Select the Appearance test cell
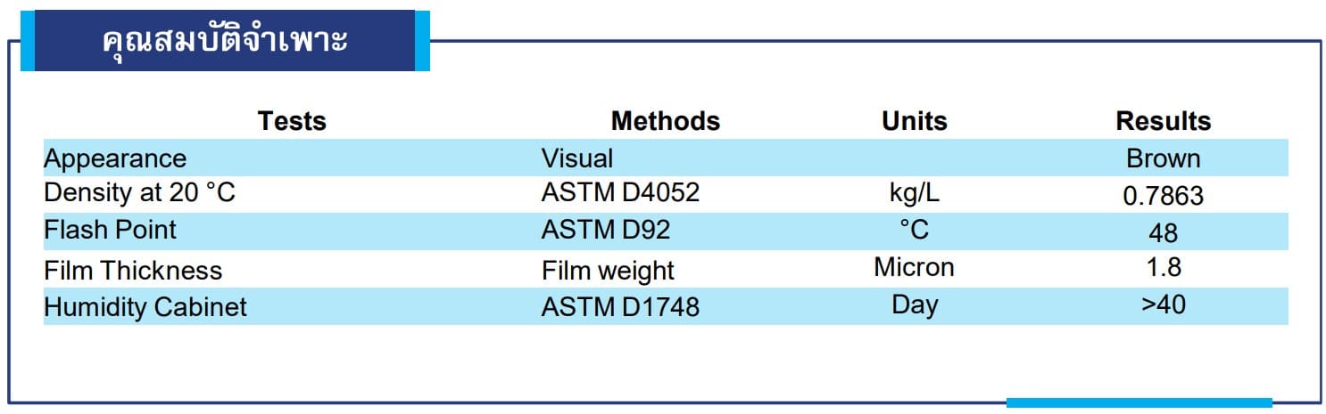The image size is (1326, 414). pos(115,158)
